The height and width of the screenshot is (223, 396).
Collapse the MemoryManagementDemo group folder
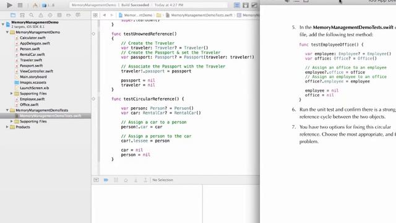pos(7,32)
